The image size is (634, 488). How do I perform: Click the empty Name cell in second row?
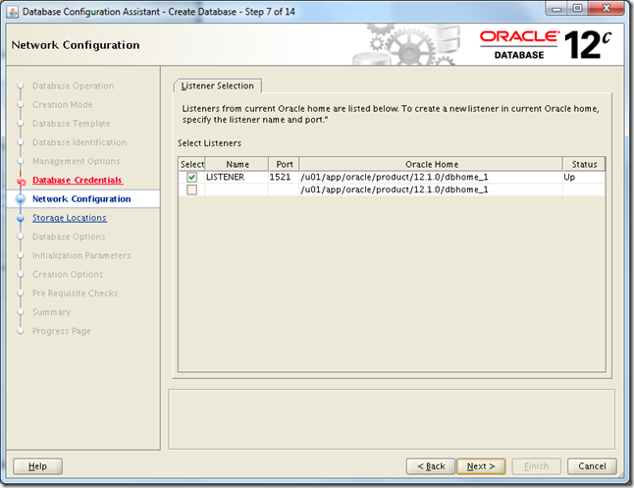click(x=237, y=190)
